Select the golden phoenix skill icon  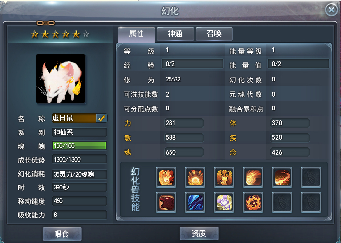(224, 177)
